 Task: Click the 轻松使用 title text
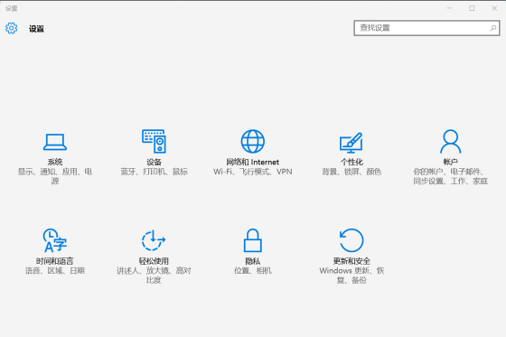154,261
